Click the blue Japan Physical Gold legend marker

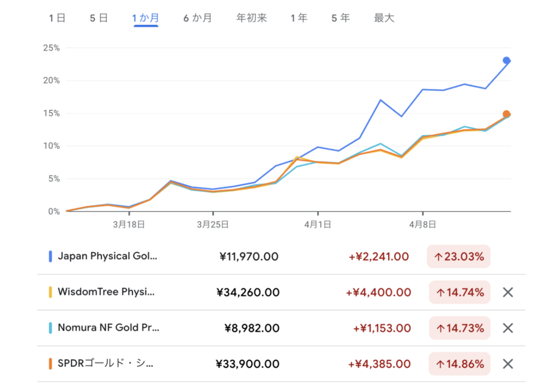[x=51, y=256]
